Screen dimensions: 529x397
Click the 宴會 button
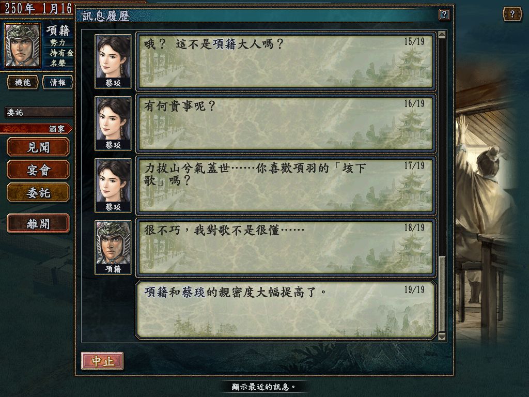(x=38, y=170)
